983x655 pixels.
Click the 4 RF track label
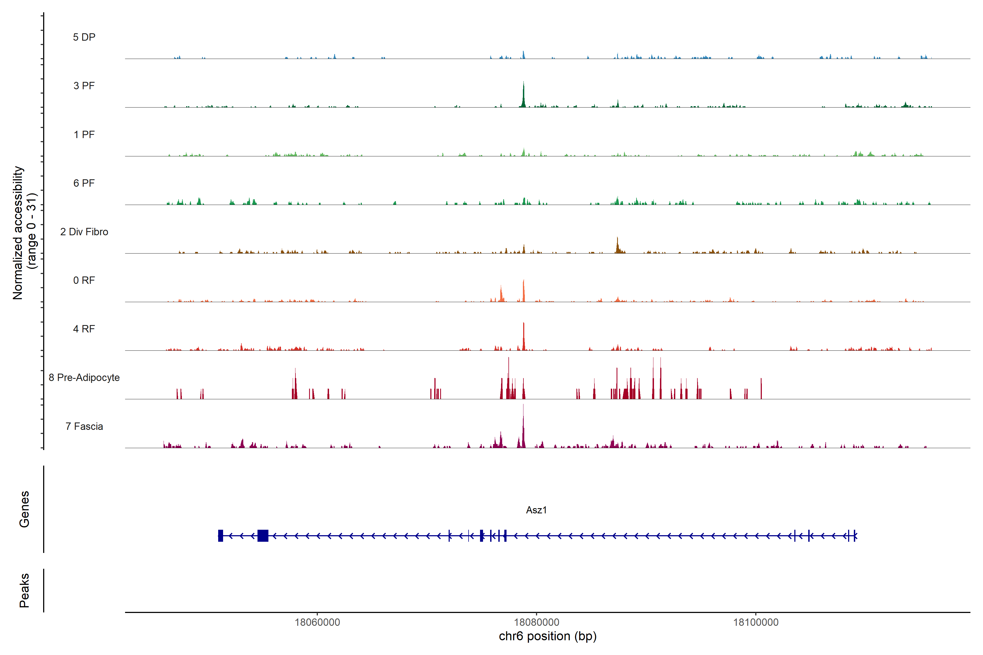point(84,329)
